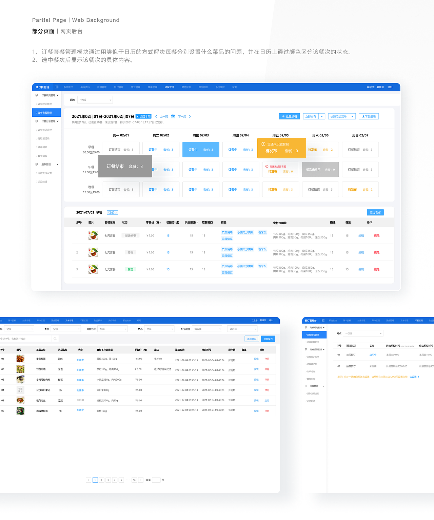The width and height of the screenshot is (434, 520).
Task: Click the menu collapse icon beside 预订餐后台
Action: pos(57,87)
